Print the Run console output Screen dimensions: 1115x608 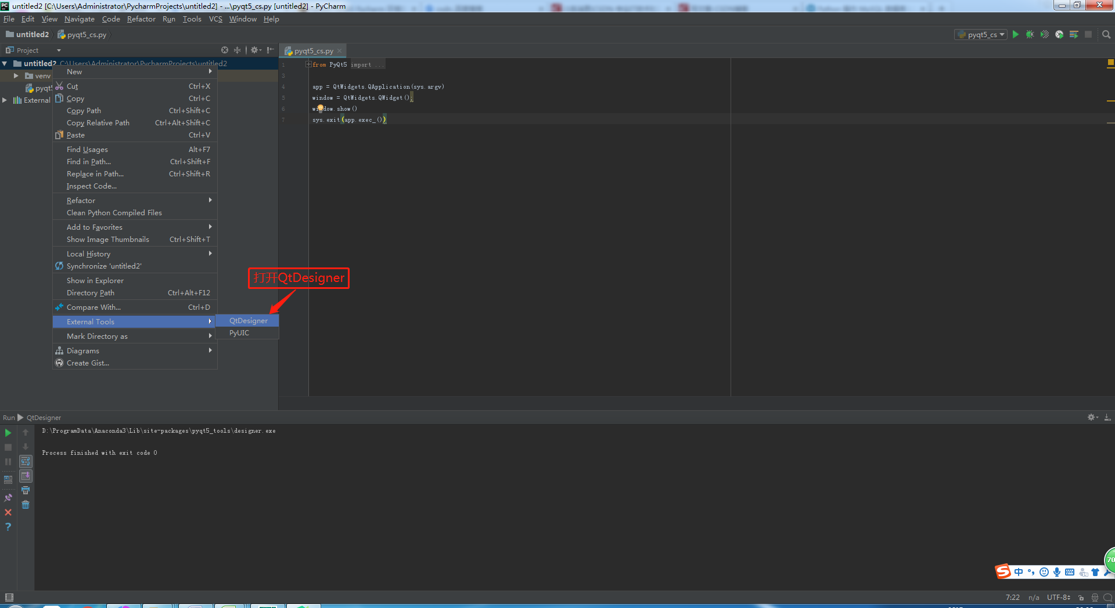coord(26,491)
